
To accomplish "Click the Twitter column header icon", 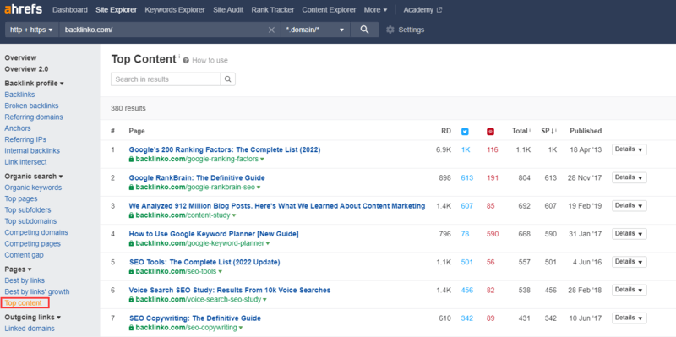I will [465, 132].
